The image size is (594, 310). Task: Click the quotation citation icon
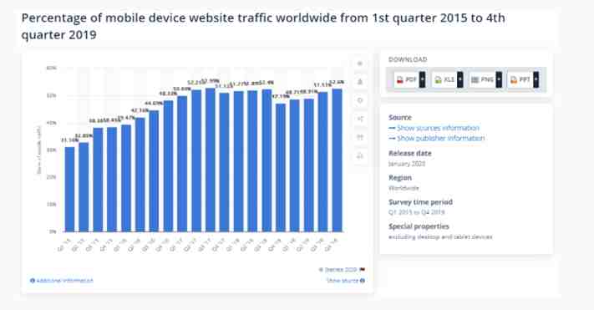(x=360, y=137)
